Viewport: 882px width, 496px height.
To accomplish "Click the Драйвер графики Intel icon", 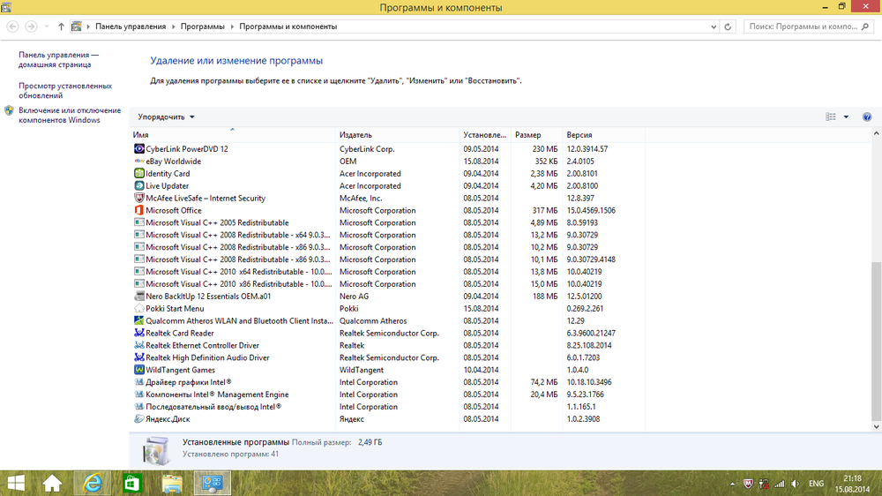I will 139,382.
